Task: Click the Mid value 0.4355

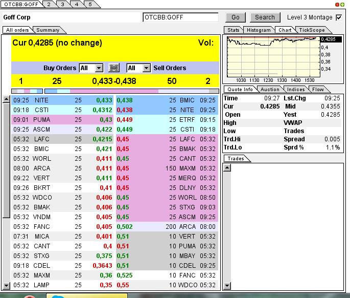Action: point(331,107)
